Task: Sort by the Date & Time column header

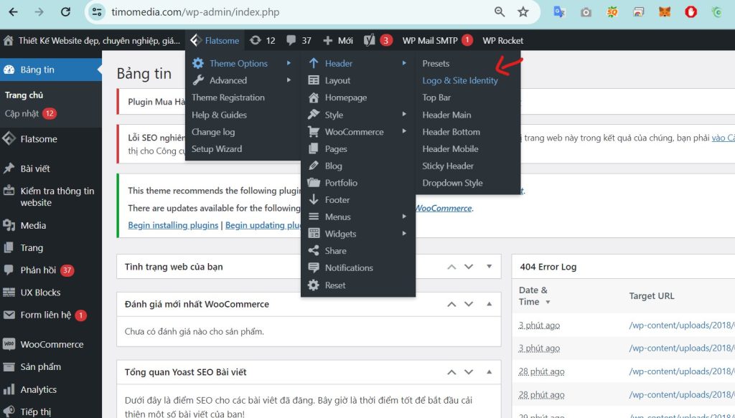Action: point(534,296)
